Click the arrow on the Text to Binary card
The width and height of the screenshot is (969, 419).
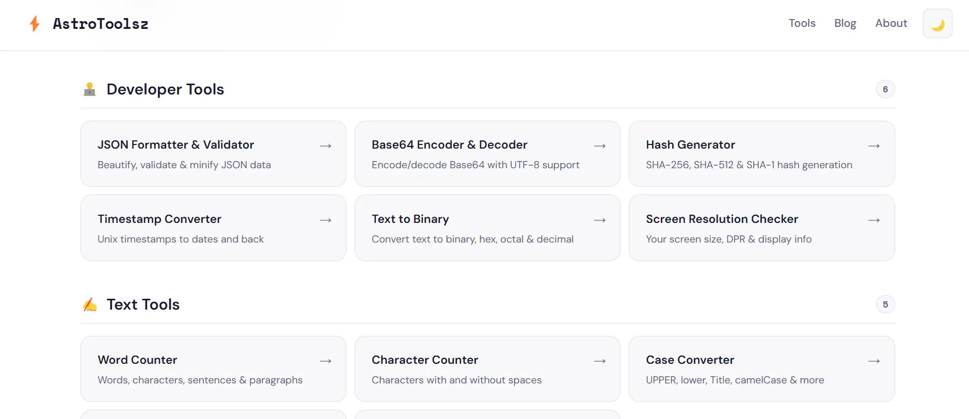(x=599, y=220)
